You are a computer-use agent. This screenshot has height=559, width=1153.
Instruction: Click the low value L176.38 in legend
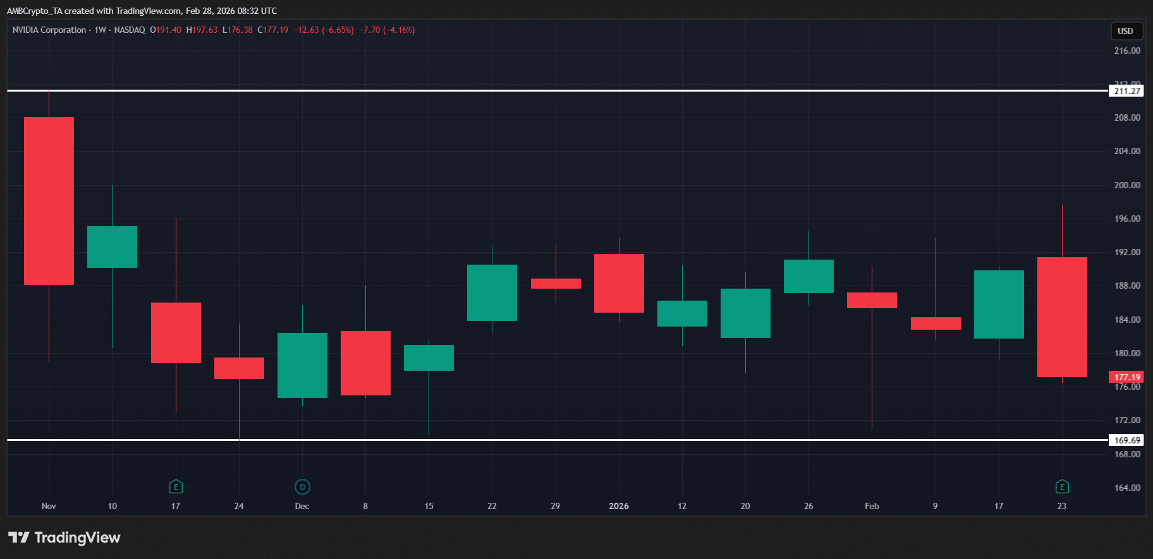pos(237,30)
